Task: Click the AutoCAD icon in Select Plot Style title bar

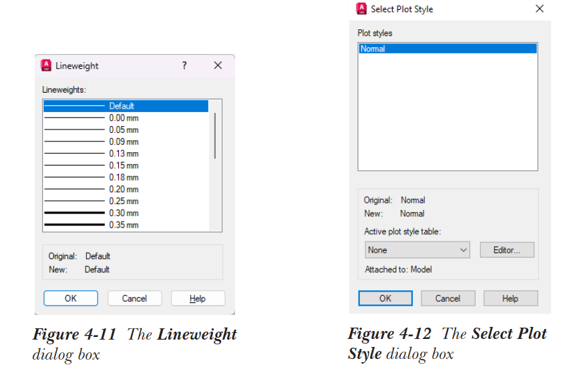Action: [361, 9]
